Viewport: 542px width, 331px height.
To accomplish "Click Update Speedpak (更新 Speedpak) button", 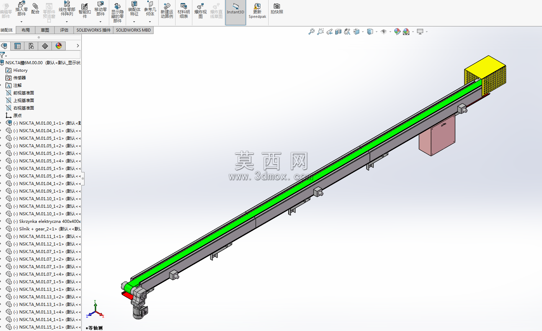I will tap(257, 11).
